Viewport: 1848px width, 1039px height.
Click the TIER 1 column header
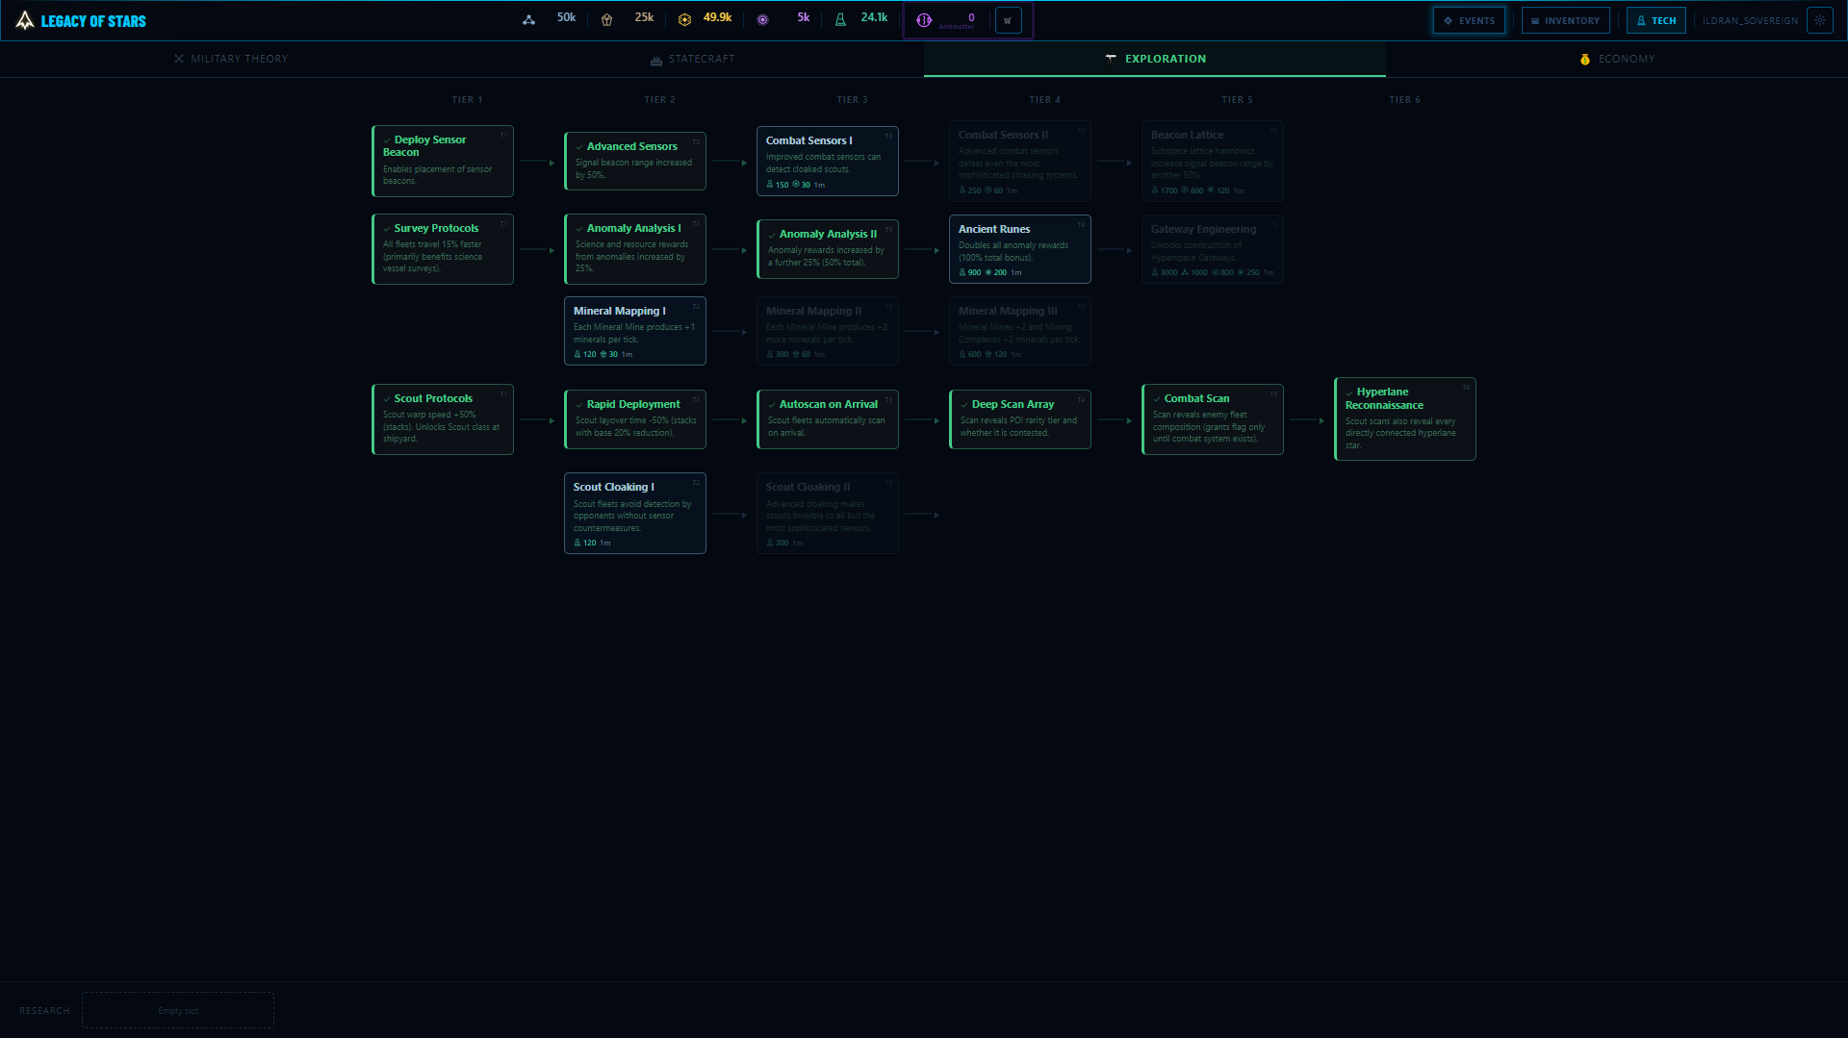click(467, 100)
